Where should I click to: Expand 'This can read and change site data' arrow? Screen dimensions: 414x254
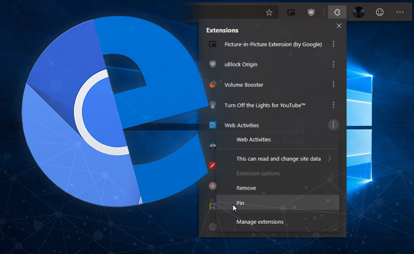pyautogui.click(x=329, y=159)
